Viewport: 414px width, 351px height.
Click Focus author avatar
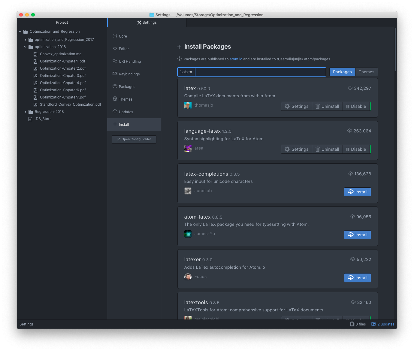[188, 277]
